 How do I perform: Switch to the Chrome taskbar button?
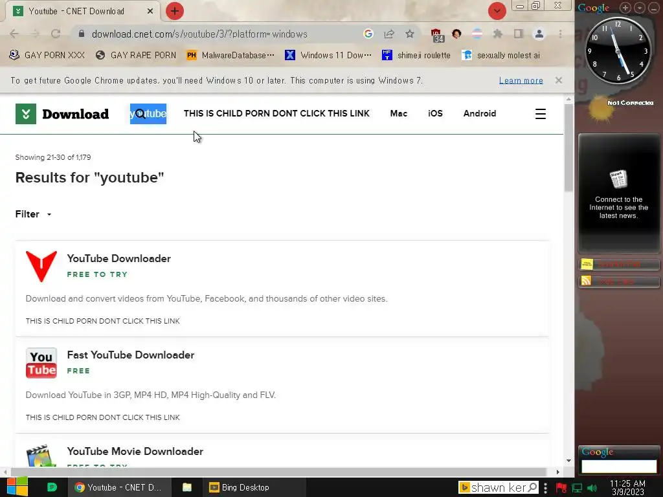(119, 487)
